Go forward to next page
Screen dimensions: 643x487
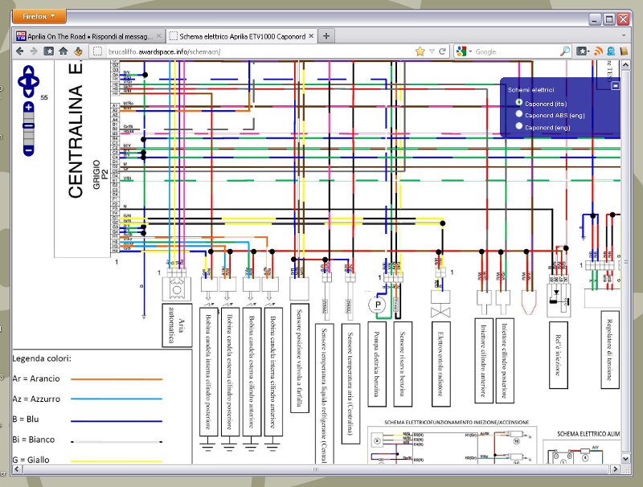pyautogui.click(x=34, y=51)
